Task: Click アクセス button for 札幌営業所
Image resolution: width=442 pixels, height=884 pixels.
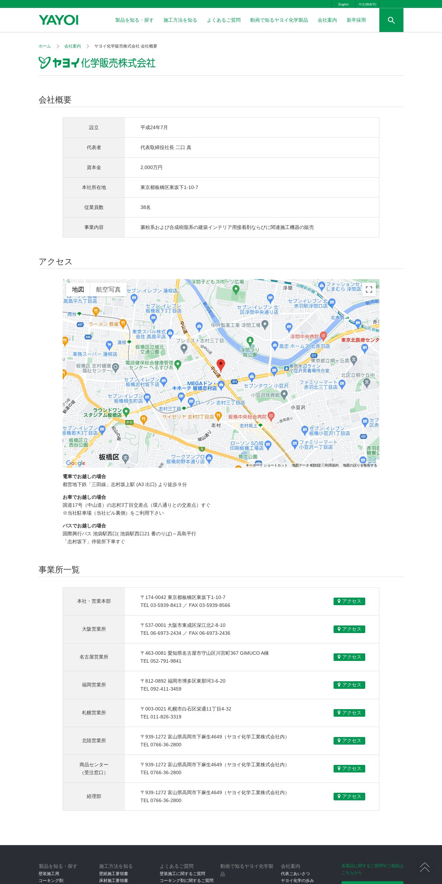Action: [x=349, y=713]
